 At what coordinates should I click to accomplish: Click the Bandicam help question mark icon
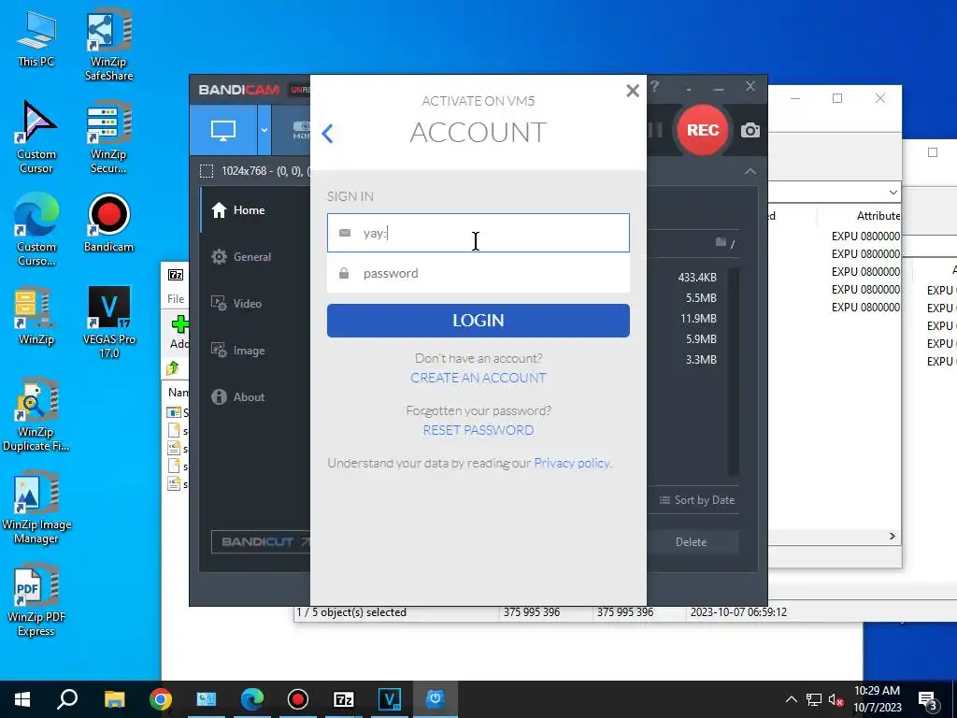[655, 87]
